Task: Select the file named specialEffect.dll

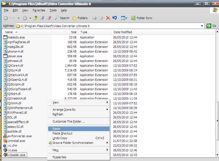Action: coord(18,122)
